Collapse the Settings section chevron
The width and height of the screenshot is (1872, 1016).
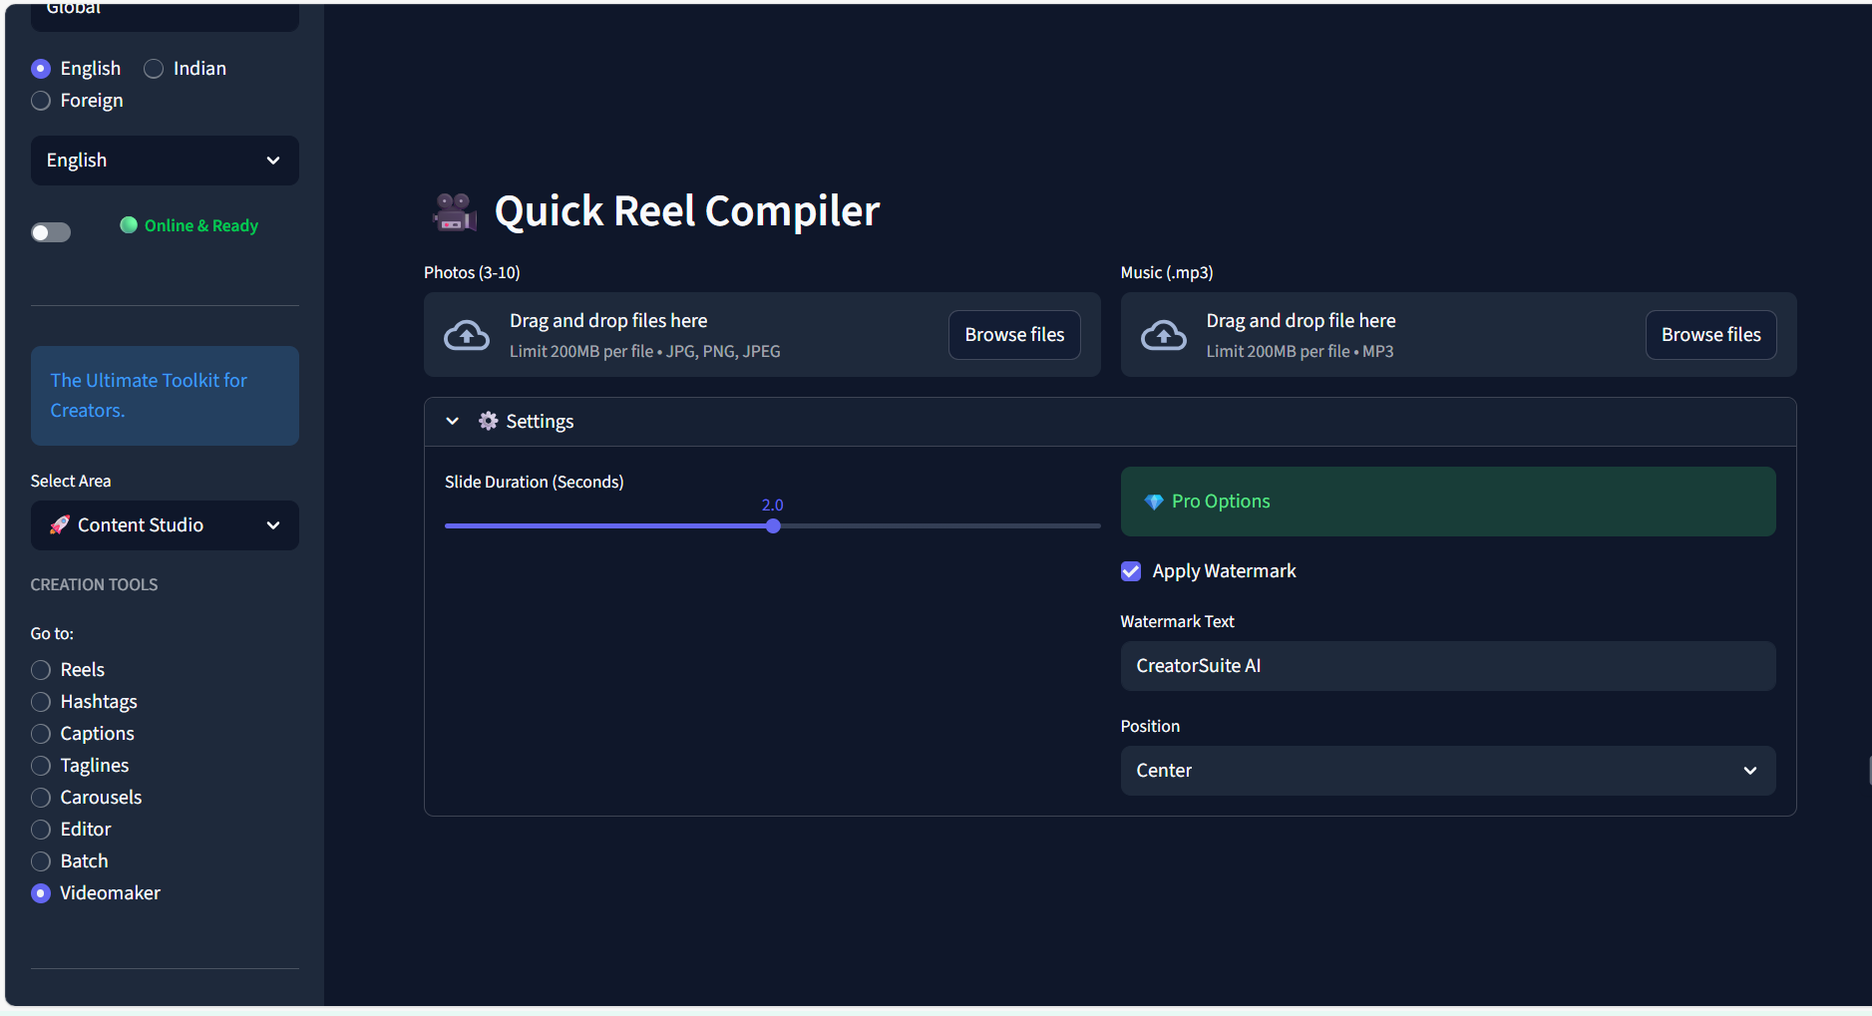[452, 421]
